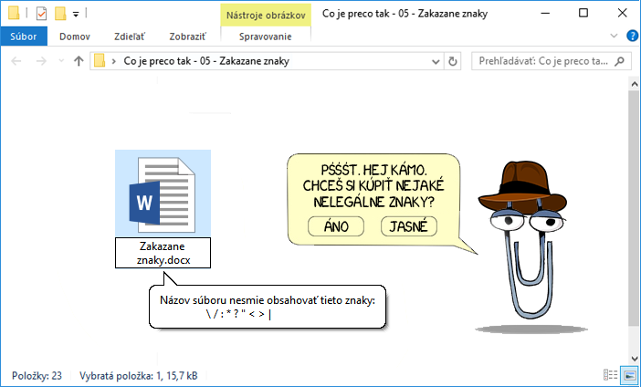Expand the ribbon using the chevron
This screenshot has height=387, width=641.
tap(613, 37)
